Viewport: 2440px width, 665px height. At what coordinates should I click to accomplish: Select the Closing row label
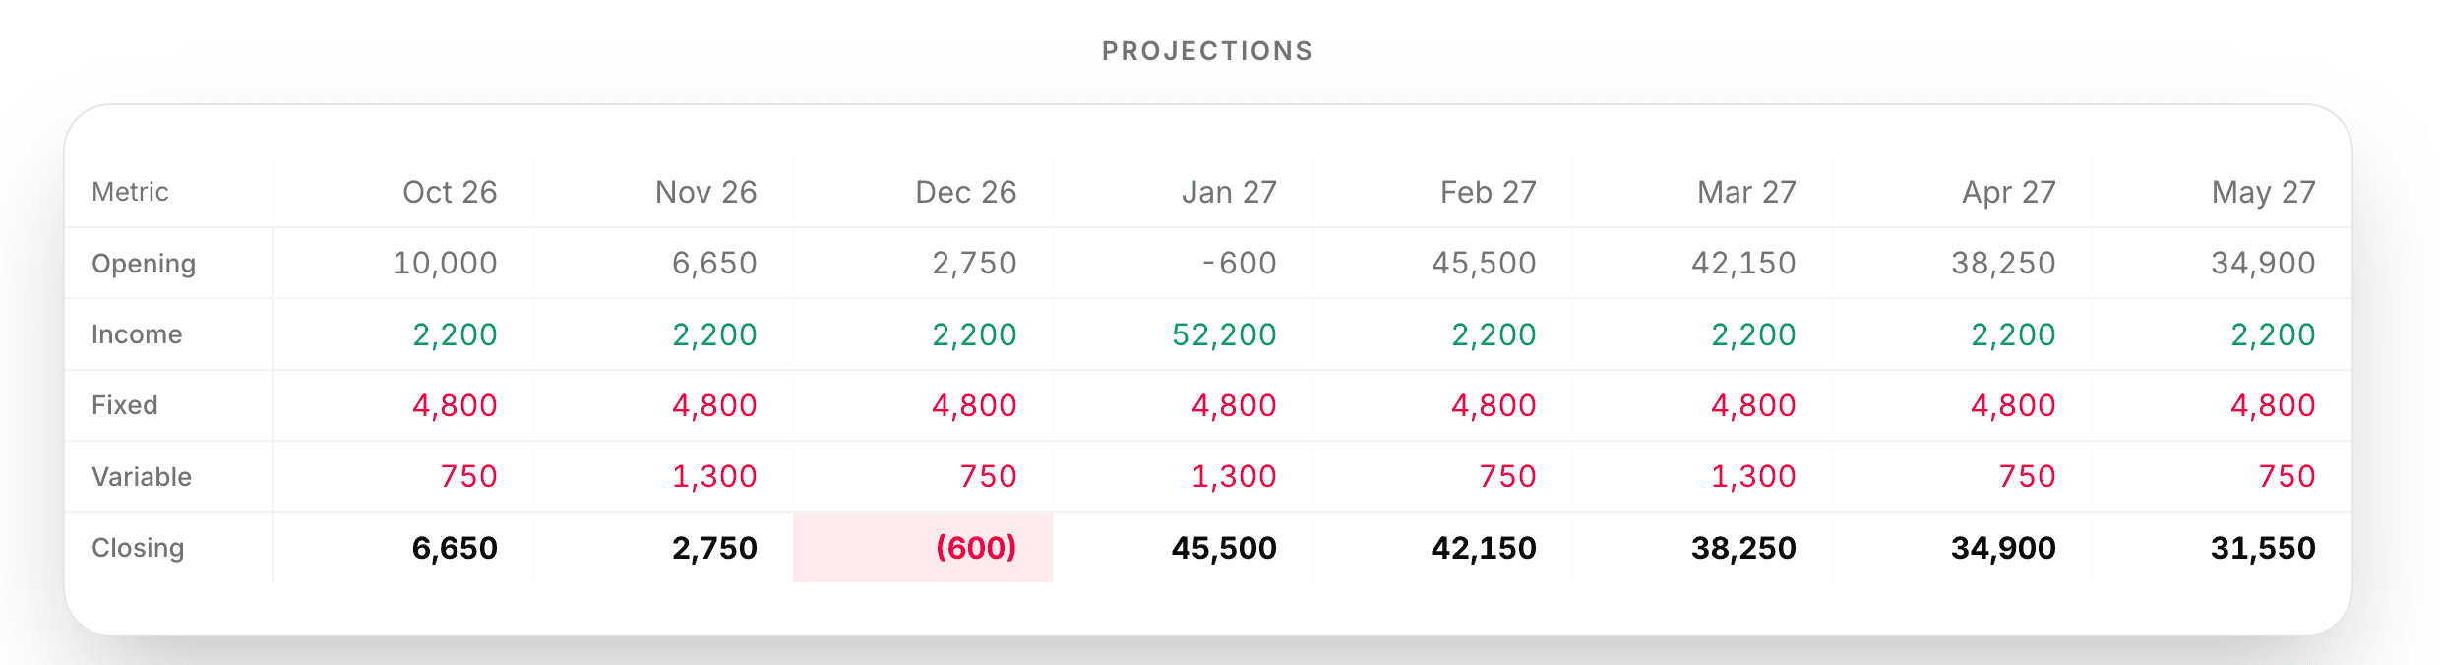138,548
